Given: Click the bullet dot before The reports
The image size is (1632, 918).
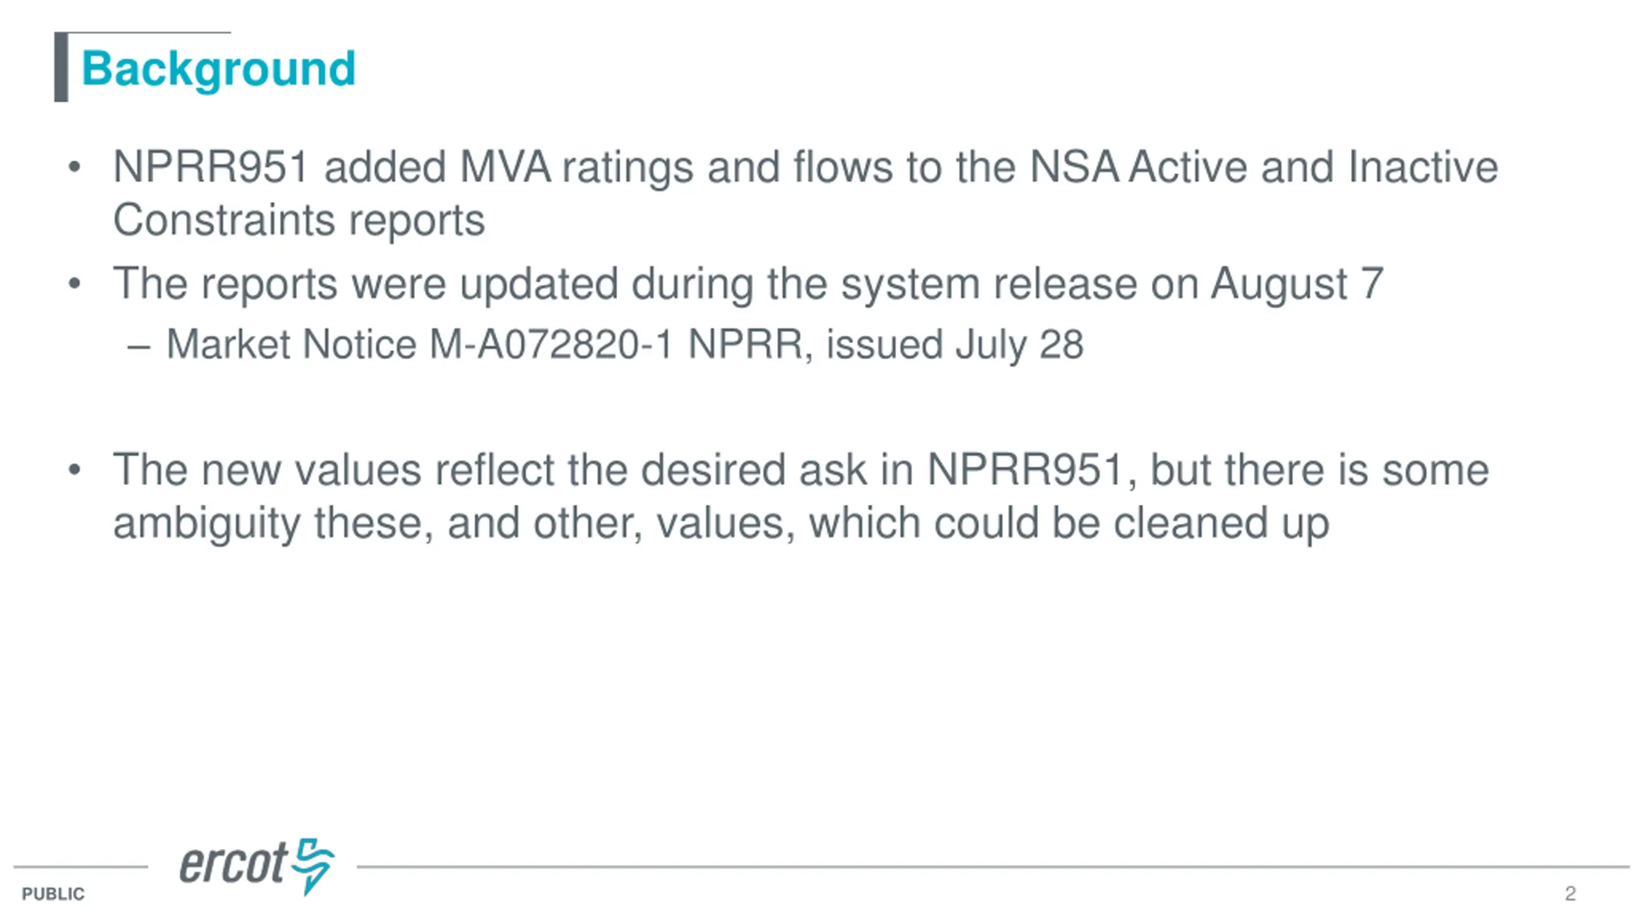Looking at the screenshot, I should pos(75,284).
